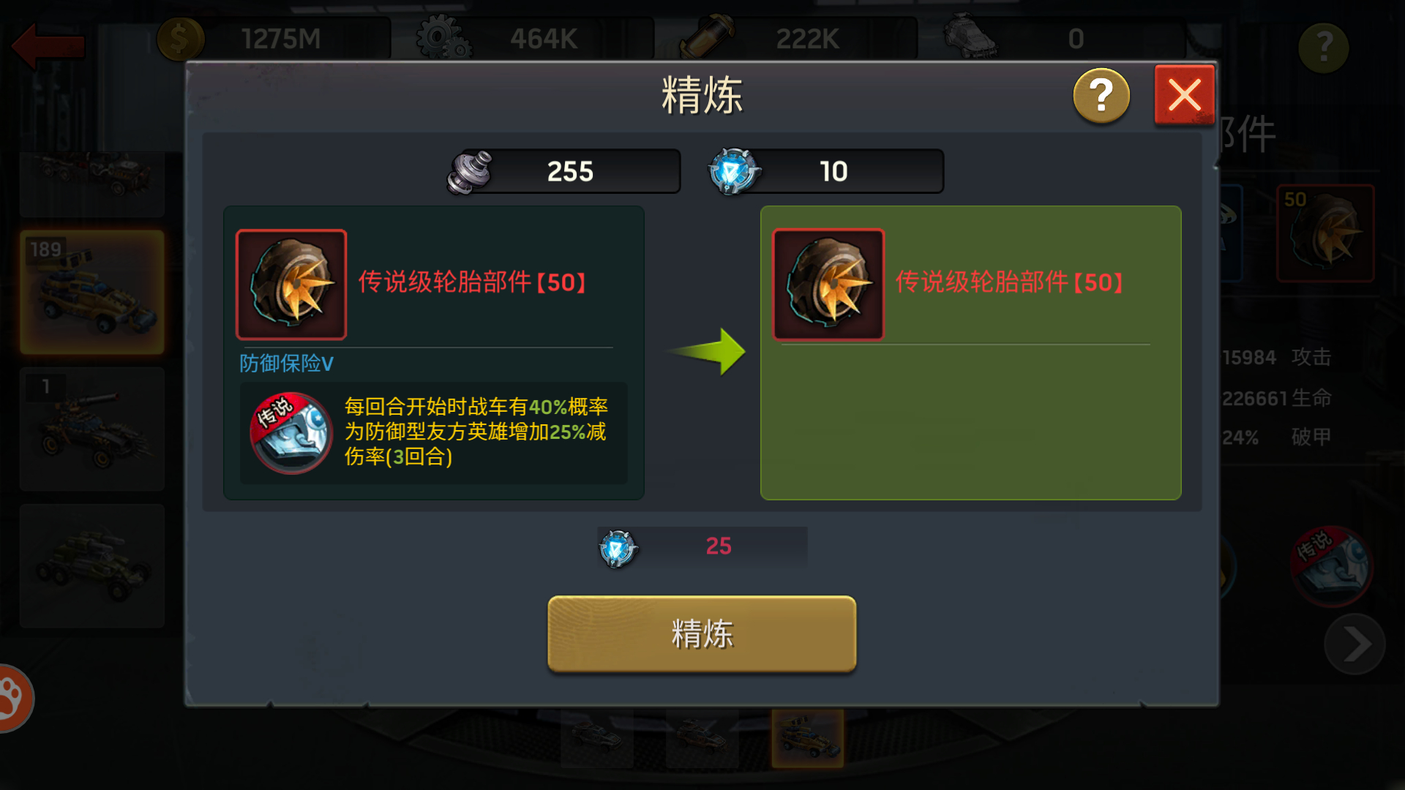Image resolution: width=1405 pixels, height=790 pixels.
Task: Click the gold dollar coin currency icon
Action: click(x=179, y=39)
